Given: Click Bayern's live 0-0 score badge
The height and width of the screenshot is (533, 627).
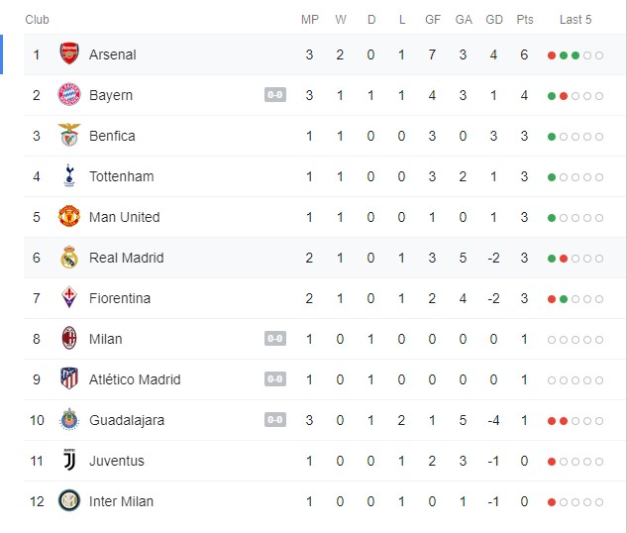Looking at the screenshot, I should [275, 95].
